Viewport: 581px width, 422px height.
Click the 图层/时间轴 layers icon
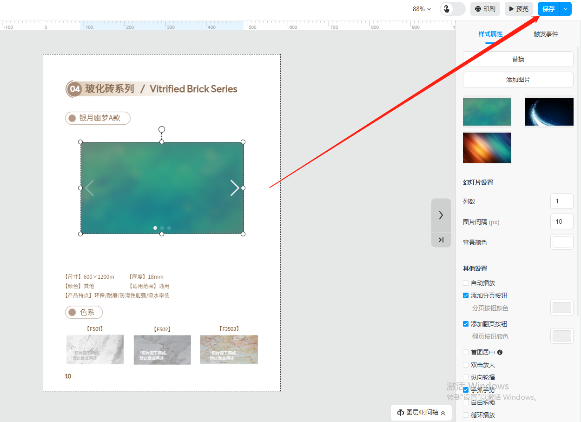[400, 413]
